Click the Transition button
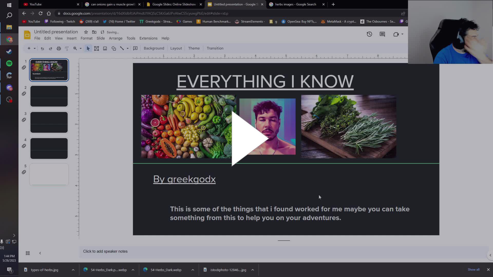493x277 pixels. click(215, 48)
